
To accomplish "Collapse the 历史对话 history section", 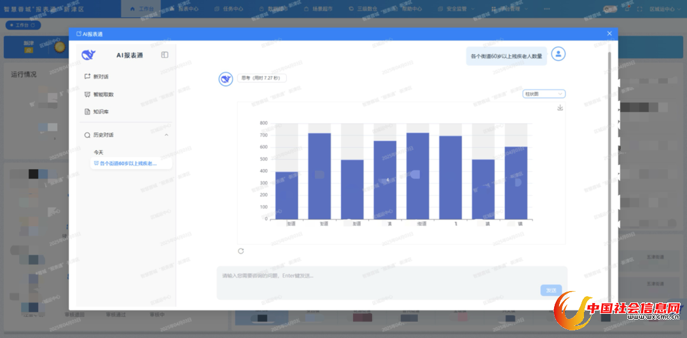I will pos(167,135).
